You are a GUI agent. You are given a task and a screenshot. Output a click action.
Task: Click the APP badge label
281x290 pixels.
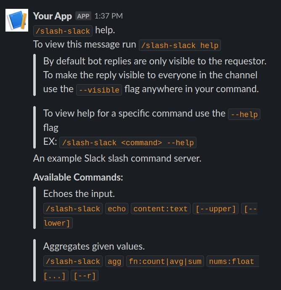pos(83,16)
